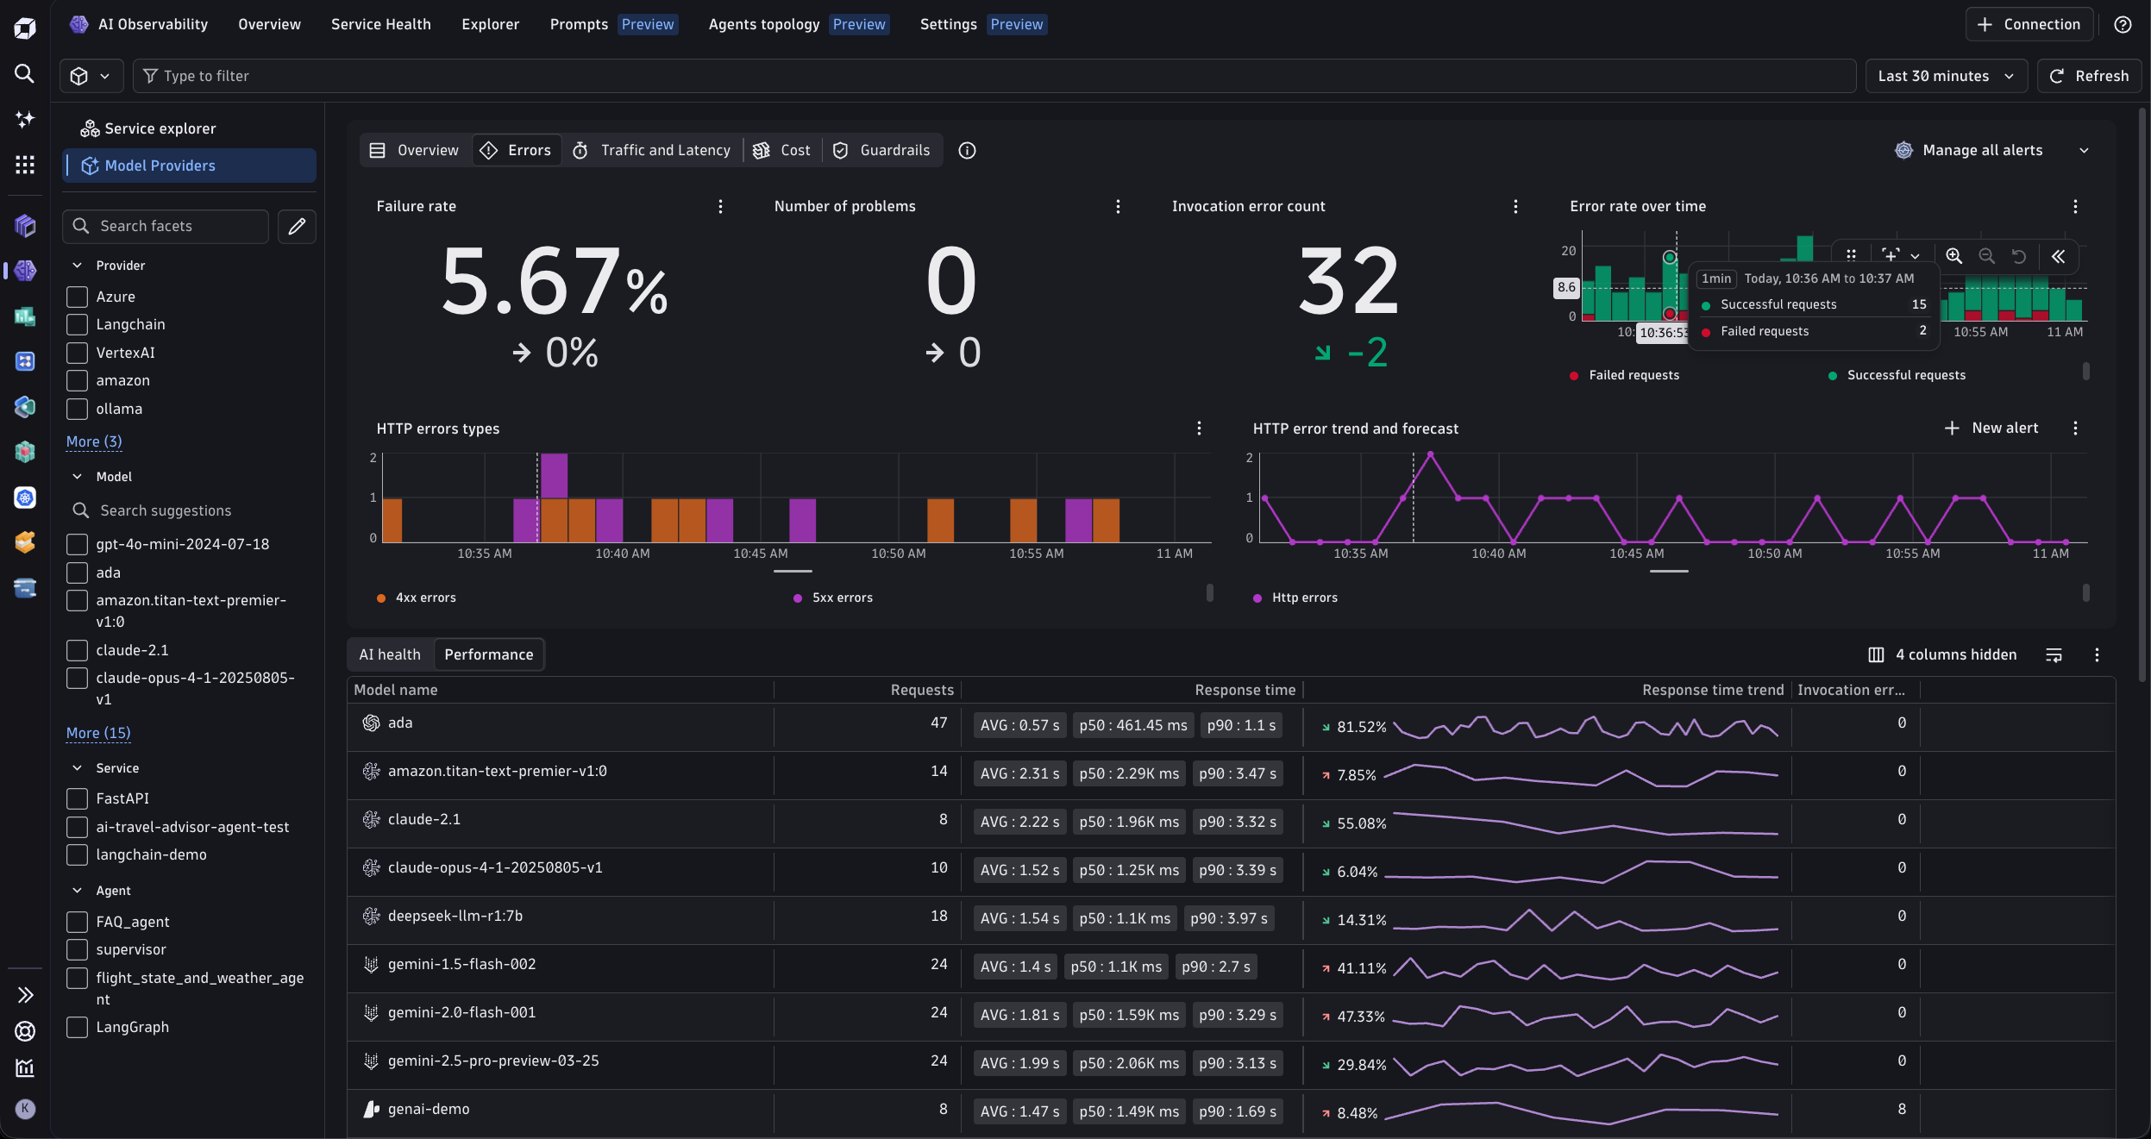Select the supervisor agent checkbox
Viewport: 2151px width, 1139px height.
pos(77,949)
